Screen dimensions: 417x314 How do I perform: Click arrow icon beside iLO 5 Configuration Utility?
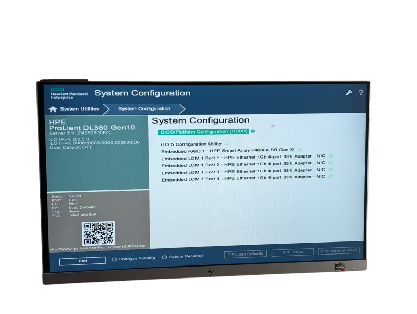[x=227, y=143]
